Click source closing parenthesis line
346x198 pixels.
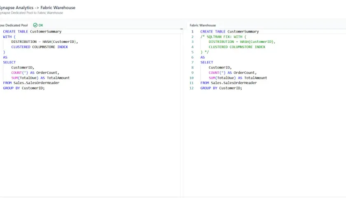tap(4, 52)
